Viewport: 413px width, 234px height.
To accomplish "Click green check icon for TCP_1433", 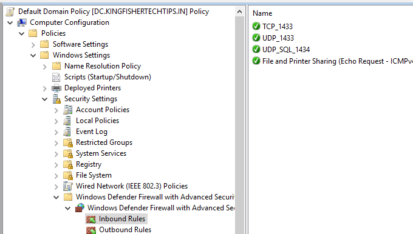I will (256, 26).
